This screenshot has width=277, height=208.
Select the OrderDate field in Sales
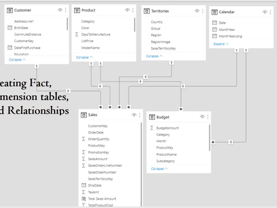point(96,133)
